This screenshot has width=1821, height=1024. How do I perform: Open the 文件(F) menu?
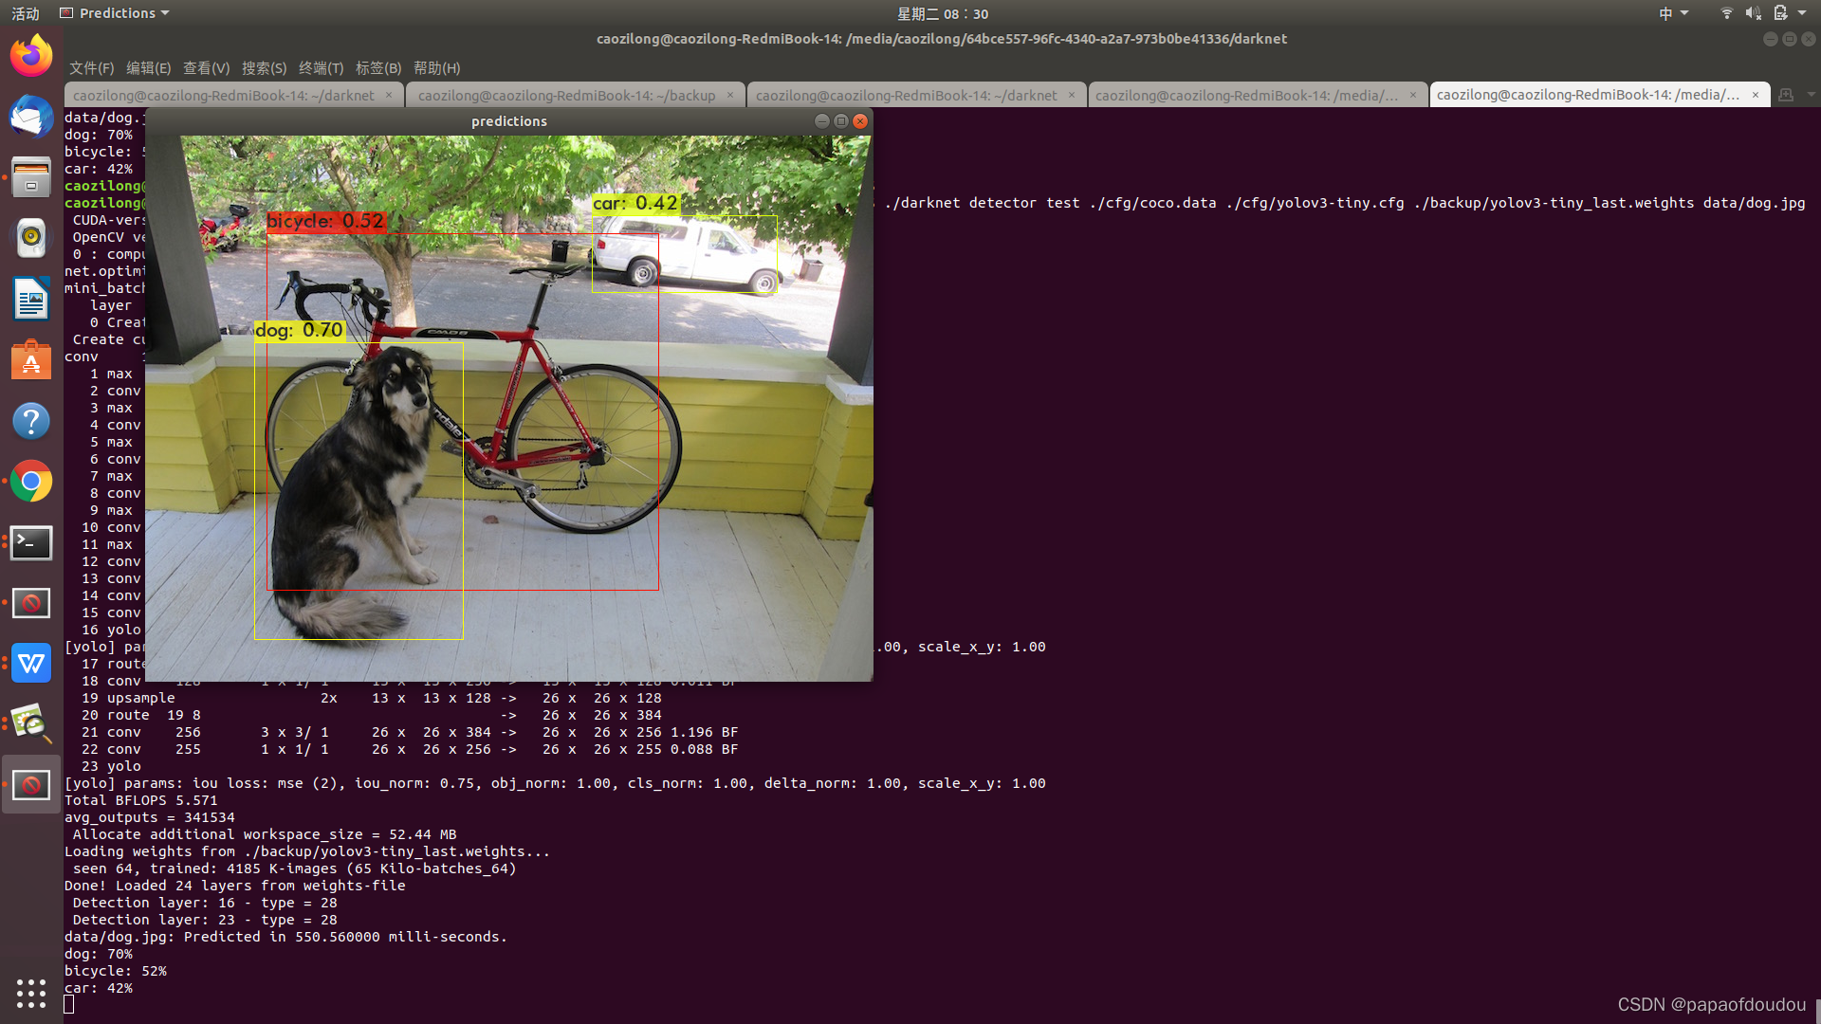point(91,68)
